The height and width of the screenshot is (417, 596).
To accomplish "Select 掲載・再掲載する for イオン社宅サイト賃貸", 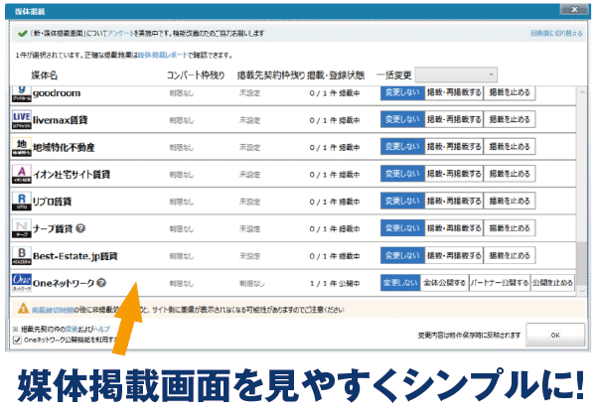I will [x=454, y=174].
